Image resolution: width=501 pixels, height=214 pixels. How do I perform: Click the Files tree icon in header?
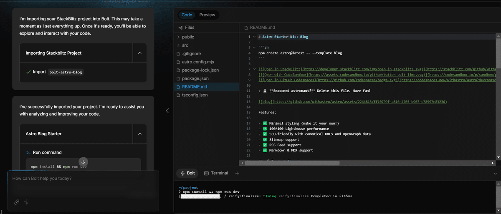point(180,28)
